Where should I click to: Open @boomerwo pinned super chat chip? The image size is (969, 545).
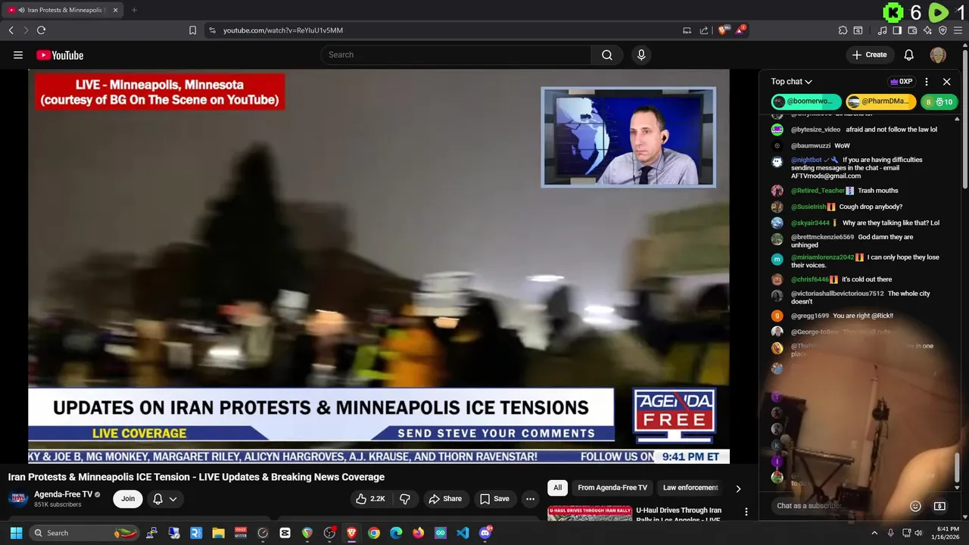coord(806,101)
